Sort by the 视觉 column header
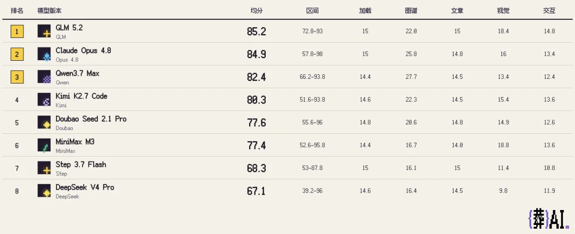Viewport: 575px width, 234px height. click(503, 11)
